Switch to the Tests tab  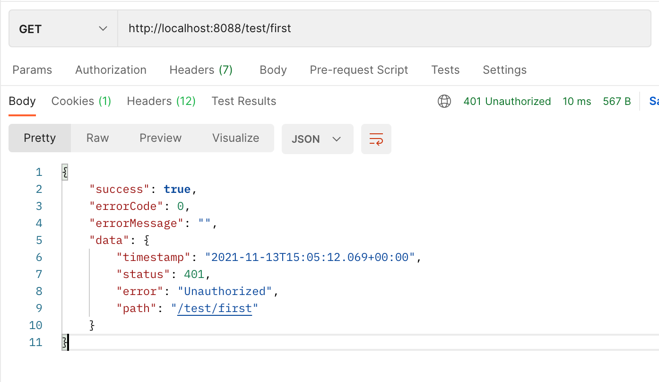445,70
